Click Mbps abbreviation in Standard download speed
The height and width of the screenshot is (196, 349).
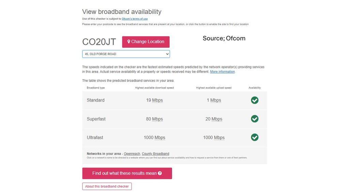[x=157, y=100]
